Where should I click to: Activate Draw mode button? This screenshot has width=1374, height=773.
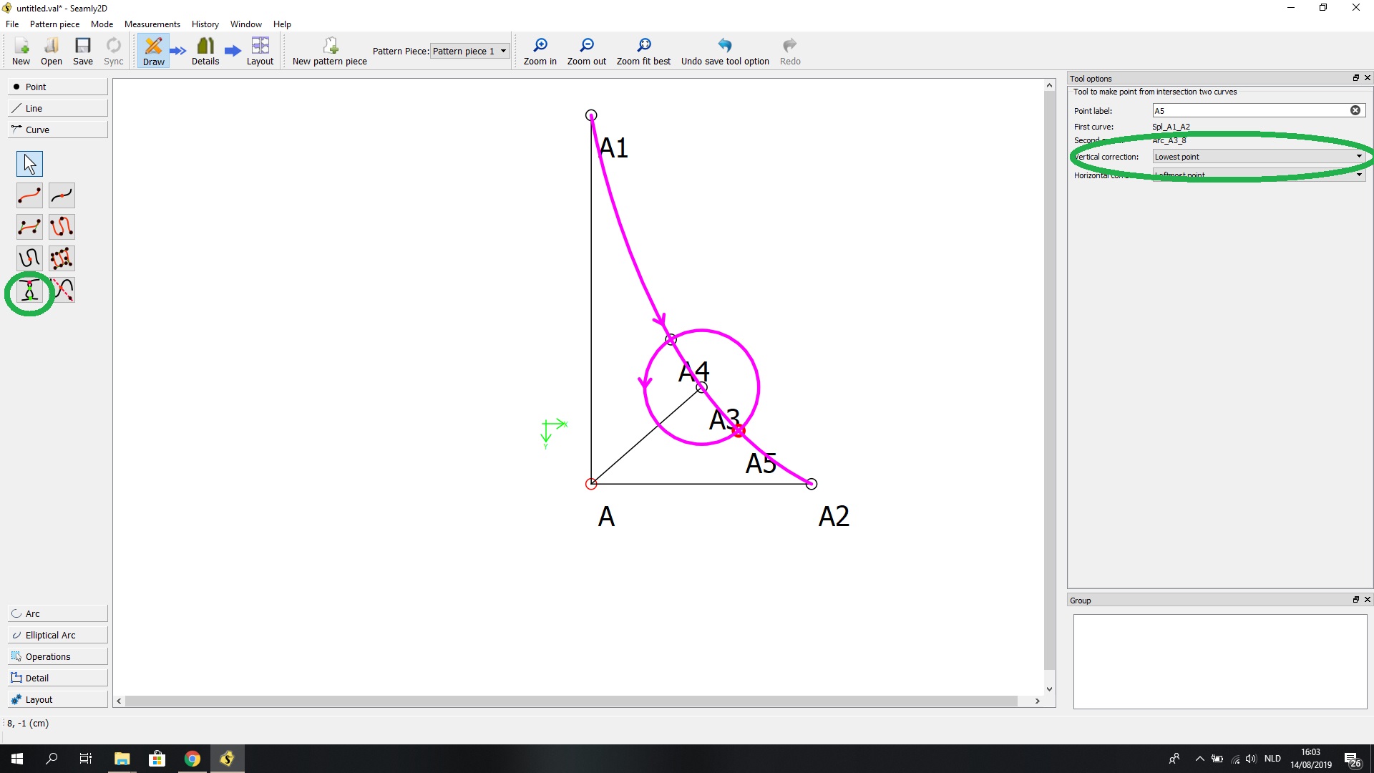point(153,51)
